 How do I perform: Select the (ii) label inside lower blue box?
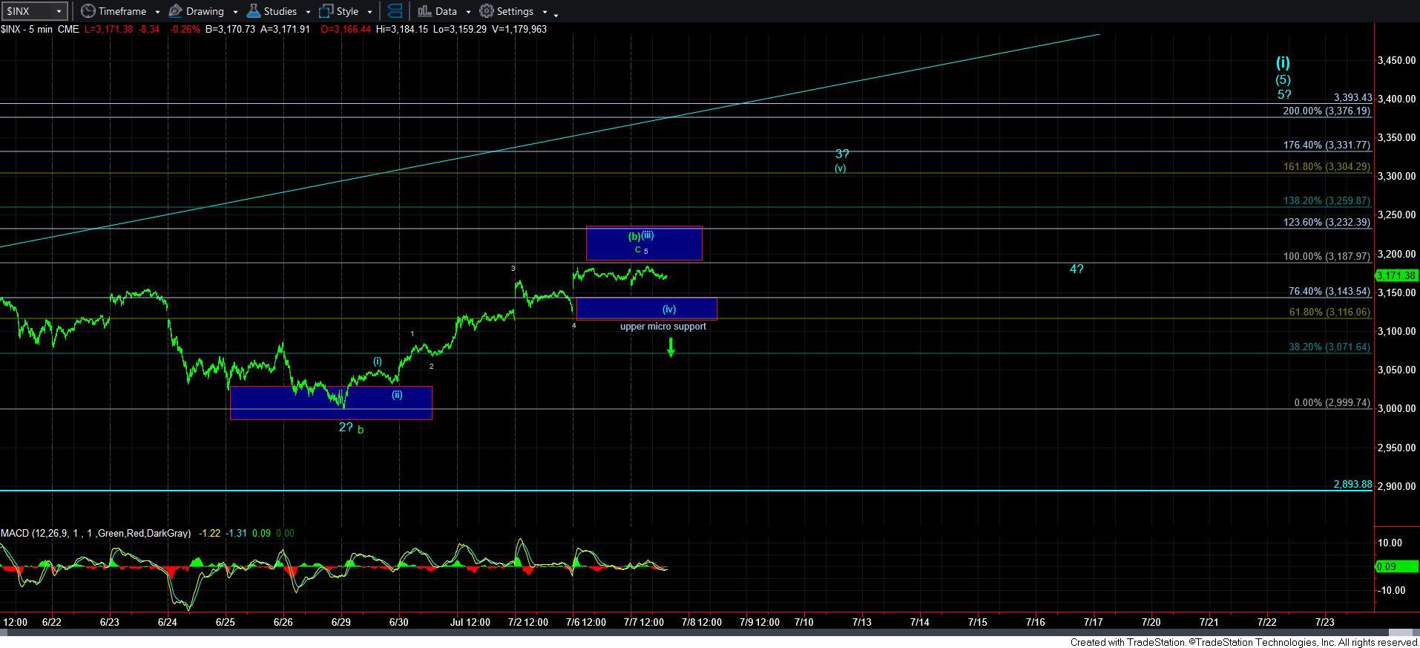(397, 395)
